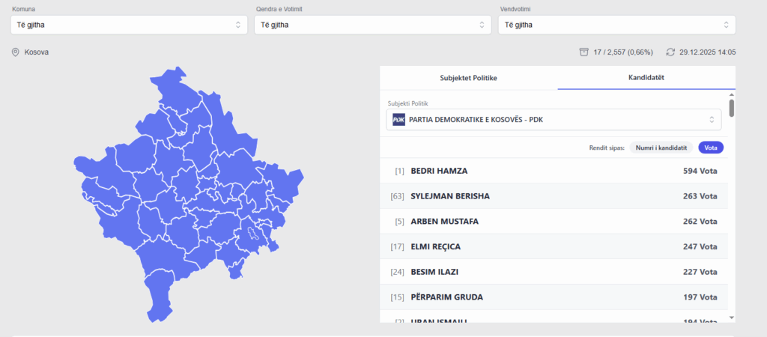Image resolution: width=767 pixels, height=337 pixels.
Task: Select the Kandidatët tab
Action: pos(646,78)
